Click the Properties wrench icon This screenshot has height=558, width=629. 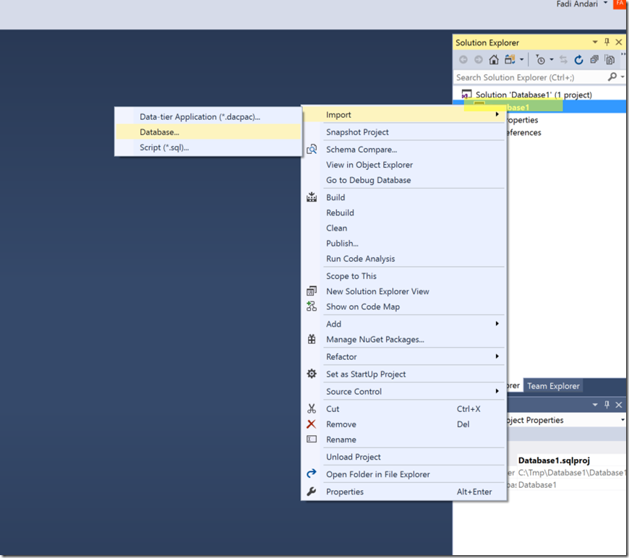(x=312, y=492)
